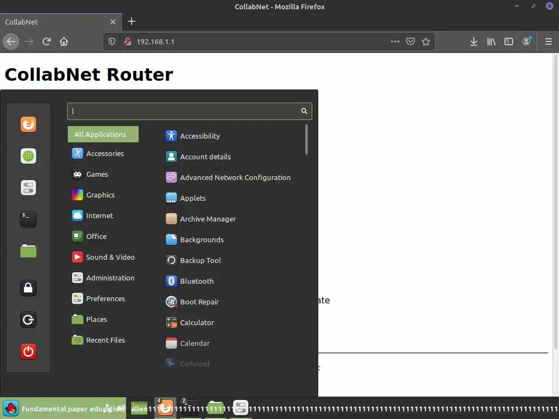Click insecure connection padlock icon
This screenshot has height=419, width=559.
pos(128,41)
